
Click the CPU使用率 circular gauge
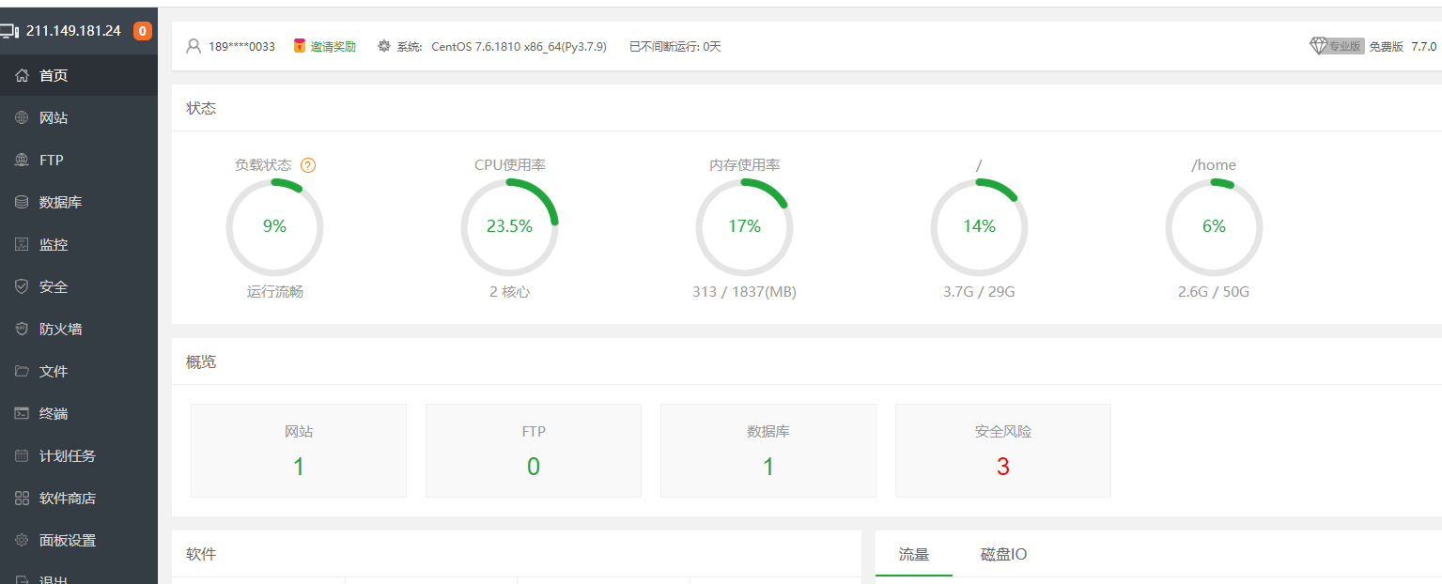pyautogui.click(x=509, y=226)
